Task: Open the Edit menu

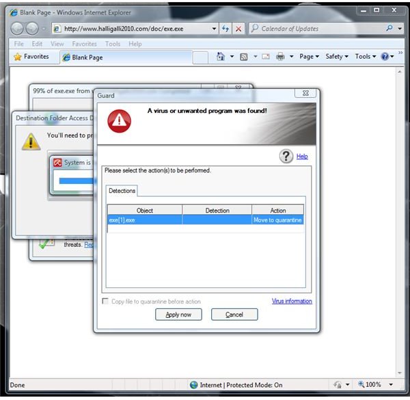Action: (x=37, y=44)
